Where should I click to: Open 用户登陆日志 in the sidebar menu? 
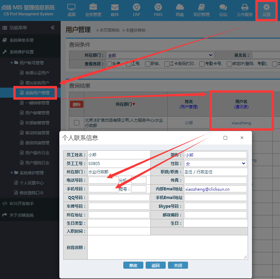tap(37, 163)
